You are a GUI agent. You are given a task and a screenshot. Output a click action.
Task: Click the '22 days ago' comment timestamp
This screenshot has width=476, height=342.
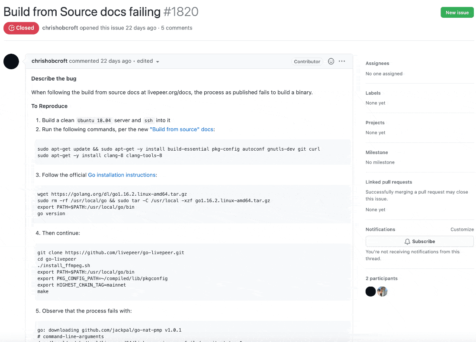(116, 61)
